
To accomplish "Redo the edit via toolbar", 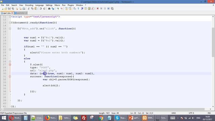I will click(x=44, y=9).
